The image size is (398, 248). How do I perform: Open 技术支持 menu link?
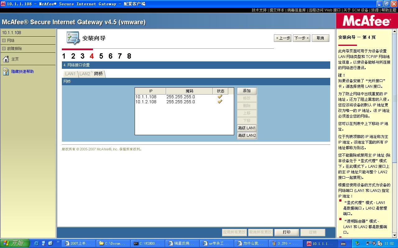coord(259,10)
